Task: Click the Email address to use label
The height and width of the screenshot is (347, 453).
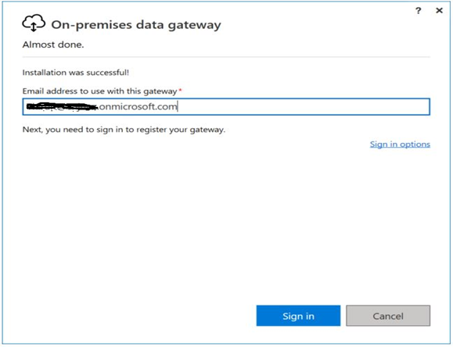Action: (99, 91)
